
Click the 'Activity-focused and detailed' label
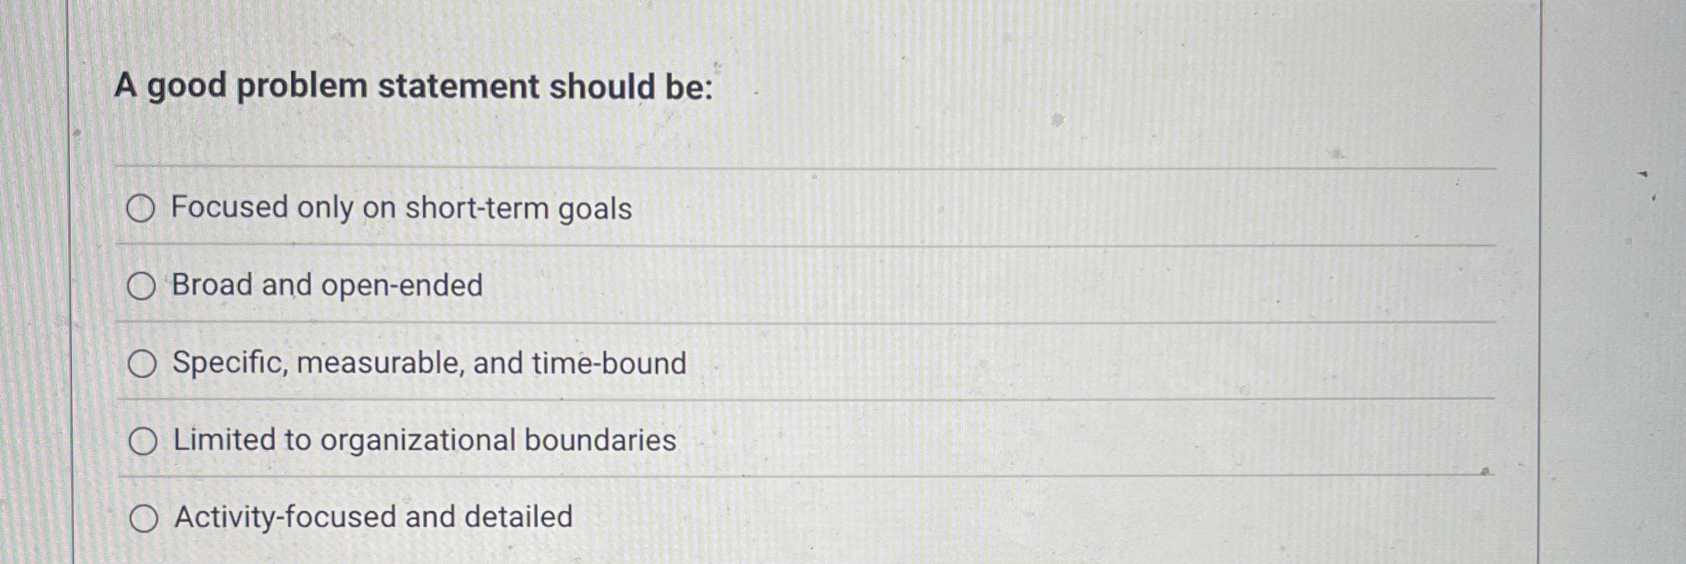pos(372,518)
